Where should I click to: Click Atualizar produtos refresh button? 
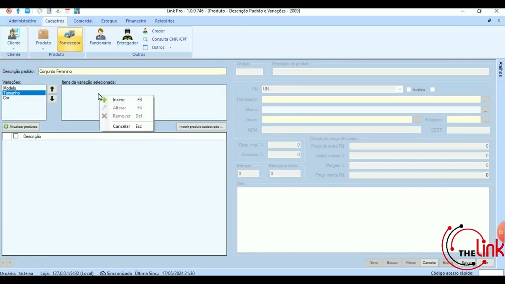(21, 127)
